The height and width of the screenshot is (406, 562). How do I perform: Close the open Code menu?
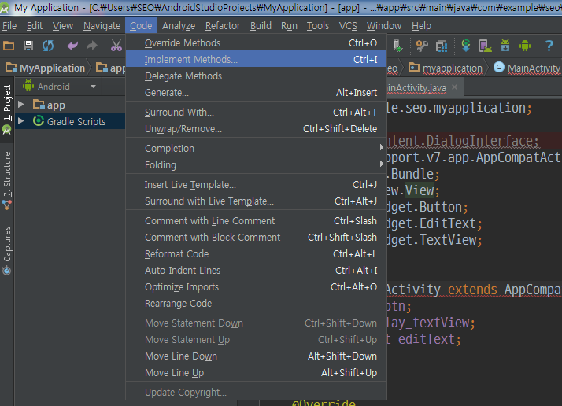click(x=141, y=26)
